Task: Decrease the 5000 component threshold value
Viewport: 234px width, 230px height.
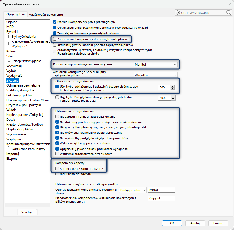Action: point(173,99)
